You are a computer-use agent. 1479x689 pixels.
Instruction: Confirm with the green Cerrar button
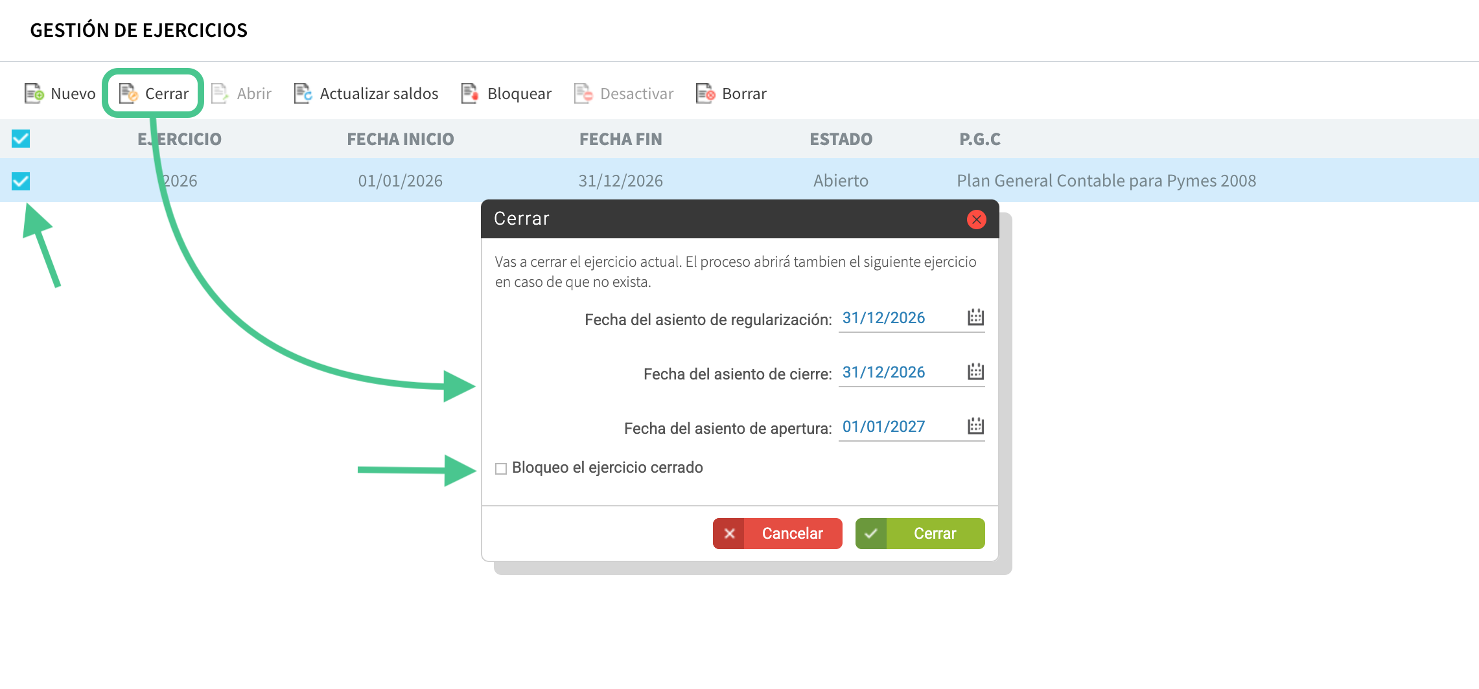point(920,534)
